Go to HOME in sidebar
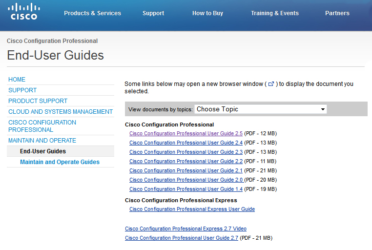The width and height of the screenshot is (372, 250). coord(17,80)
